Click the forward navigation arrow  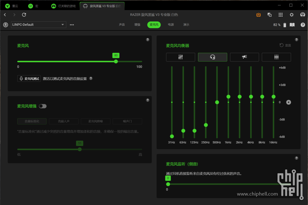(14, 15)
